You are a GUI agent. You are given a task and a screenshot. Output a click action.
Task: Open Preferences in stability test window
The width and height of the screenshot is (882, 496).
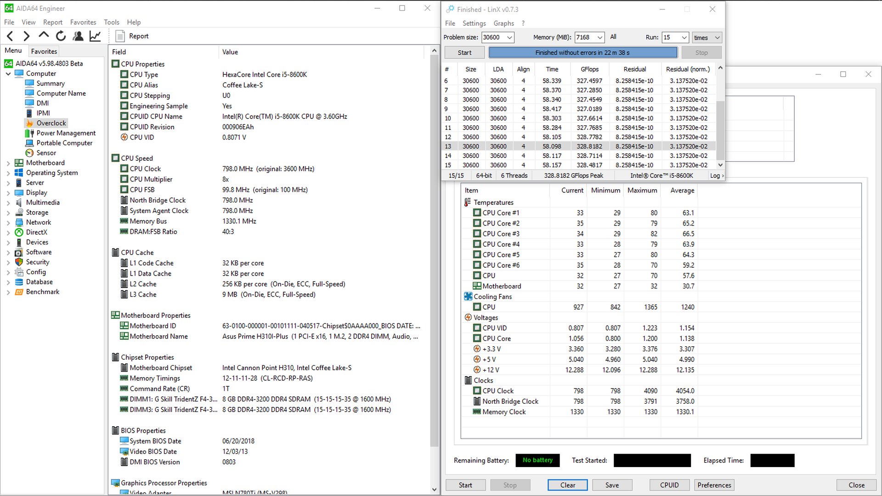[x=714, y=485]
